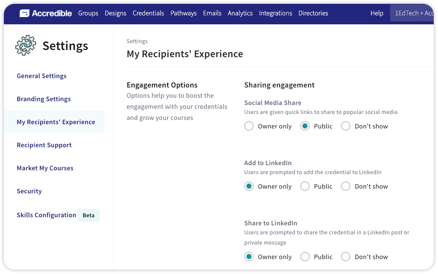This screenshot has height=274, width=438.
Task: Open Market My Courses settings
Action: tap(45, 168)
